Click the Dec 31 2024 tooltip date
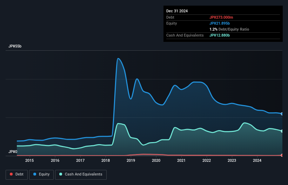288x185 pixels. click(x=177, y=11)
